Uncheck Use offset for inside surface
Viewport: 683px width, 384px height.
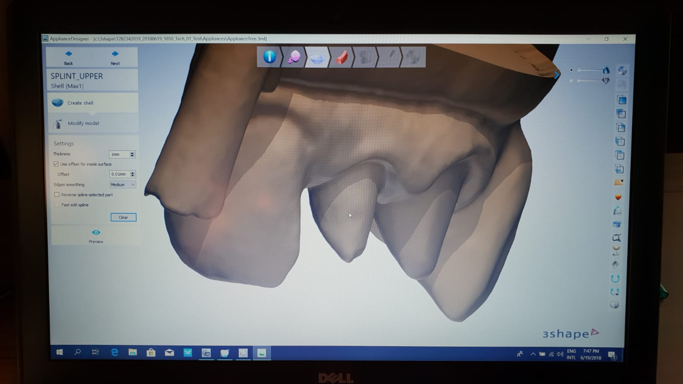[56, 164]
